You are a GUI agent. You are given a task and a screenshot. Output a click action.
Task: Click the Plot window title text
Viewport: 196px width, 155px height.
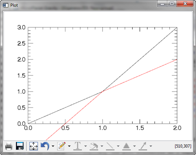(x=14, y=5)
